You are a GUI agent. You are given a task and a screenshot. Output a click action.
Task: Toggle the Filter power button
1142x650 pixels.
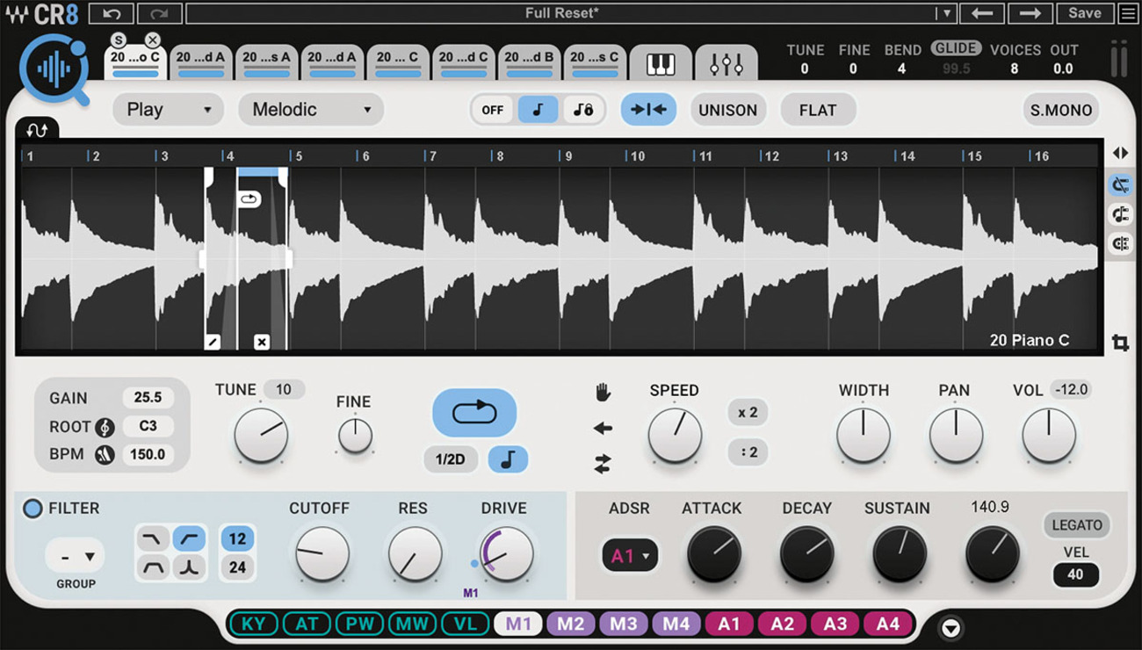pos(33,509)
